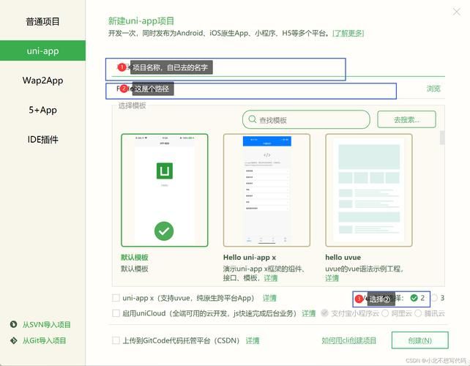Switch to 5+App project type
This screenshot has width=470, height=366.
pos(42,110)
